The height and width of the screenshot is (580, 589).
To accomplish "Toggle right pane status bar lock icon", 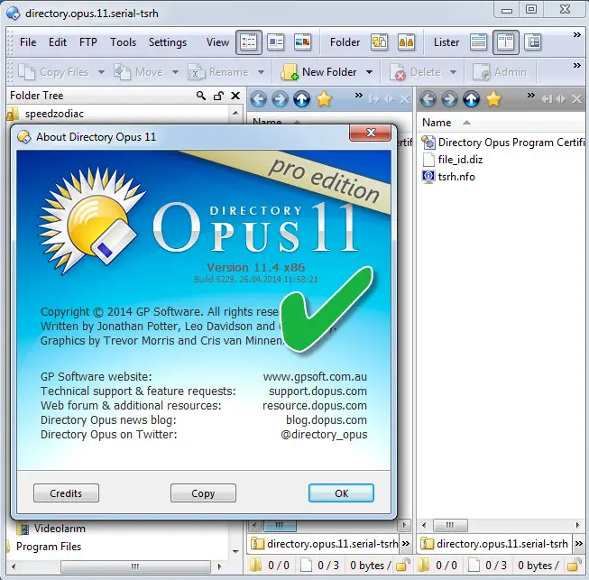I will 575,565.
